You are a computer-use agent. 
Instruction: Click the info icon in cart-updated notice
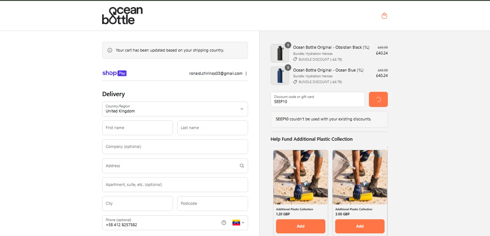(110, 50)
